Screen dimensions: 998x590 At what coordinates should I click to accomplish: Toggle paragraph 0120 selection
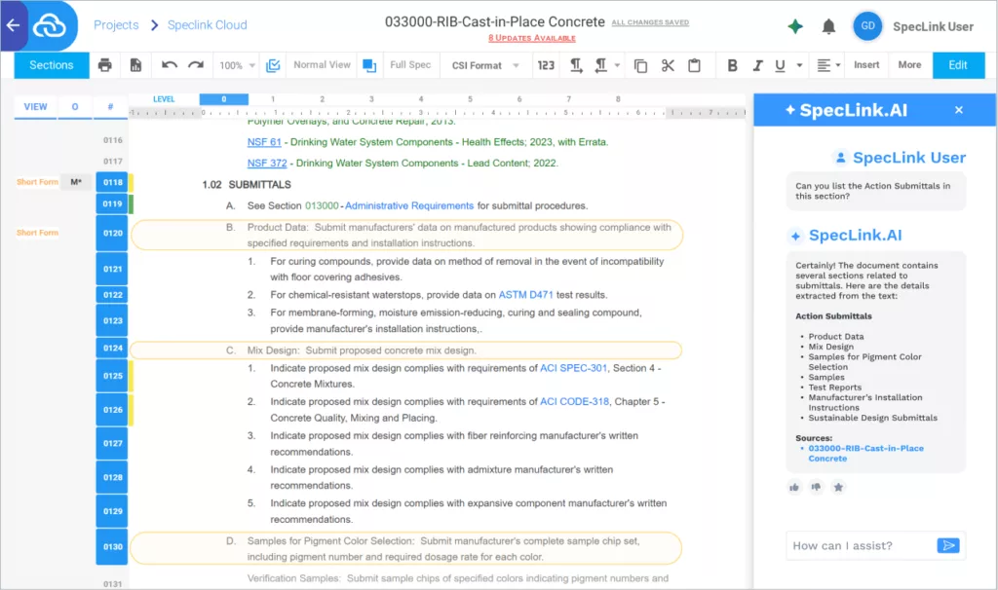coord(113,233)
